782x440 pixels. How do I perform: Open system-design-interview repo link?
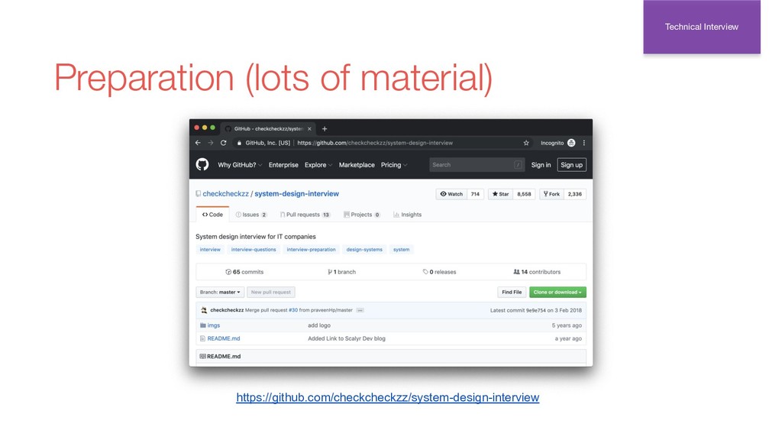point(297,193)
